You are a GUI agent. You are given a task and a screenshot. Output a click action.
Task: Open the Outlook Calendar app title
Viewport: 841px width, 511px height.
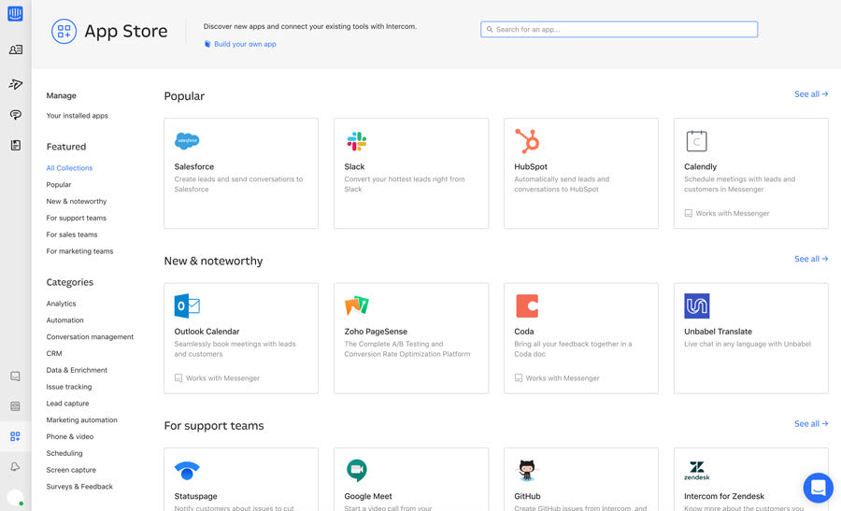[x=207, y=332]
